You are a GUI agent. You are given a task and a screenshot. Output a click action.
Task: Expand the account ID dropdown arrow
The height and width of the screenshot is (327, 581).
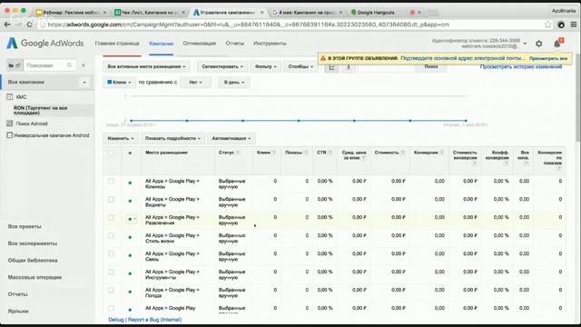pyautogui.click(x=525, y=44)
